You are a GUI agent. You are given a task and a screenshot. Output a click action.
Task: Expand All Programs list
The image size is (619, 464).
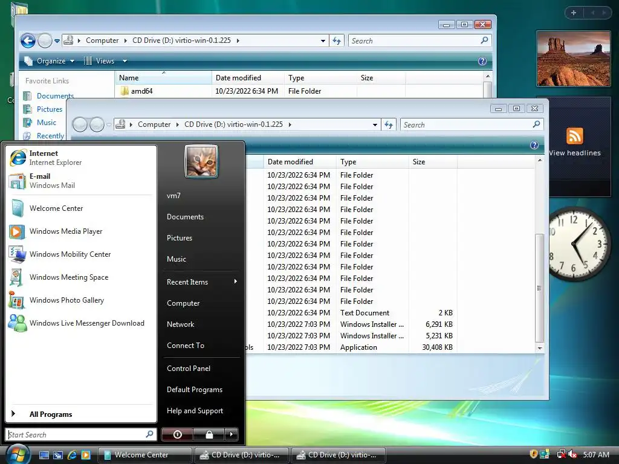point(82,414)
